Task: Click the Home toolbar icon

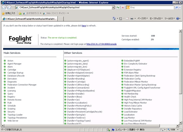Action: click(114, 19)
